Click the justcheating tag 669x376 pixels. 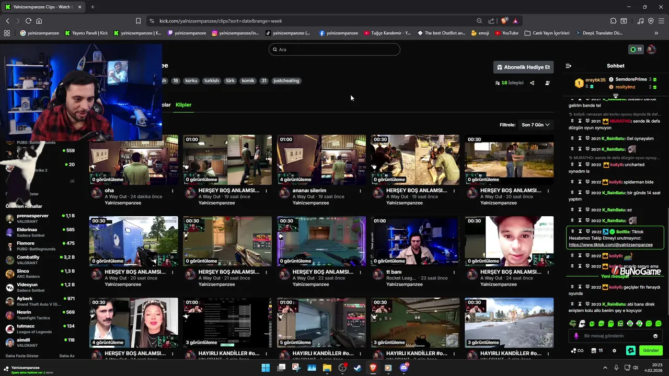coord(286,81)
